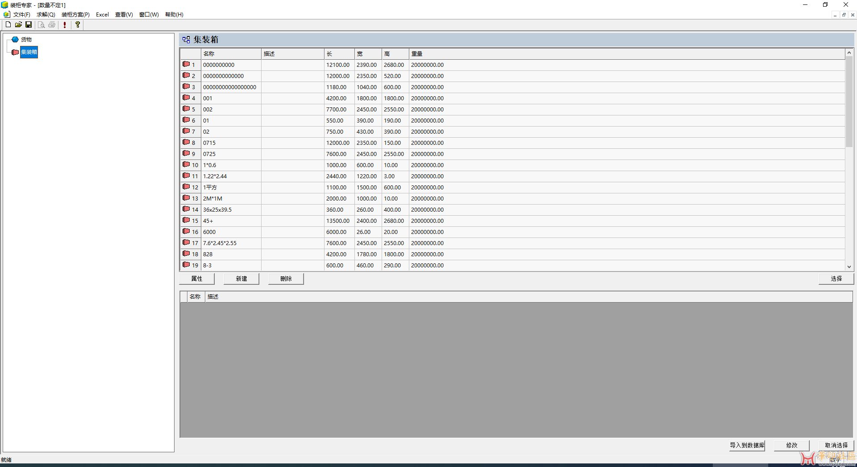Open the 装柜方案(P) menu
Viewport: 857px width, 467px height.
tap(75, 15)
